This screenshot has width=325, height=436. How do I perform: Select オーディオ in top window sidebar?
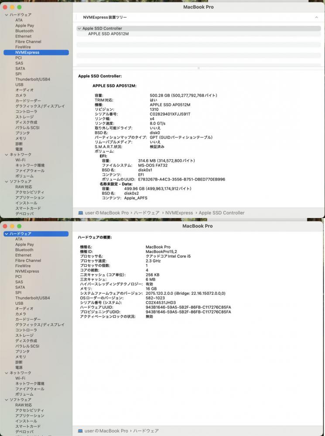[24, 90]
